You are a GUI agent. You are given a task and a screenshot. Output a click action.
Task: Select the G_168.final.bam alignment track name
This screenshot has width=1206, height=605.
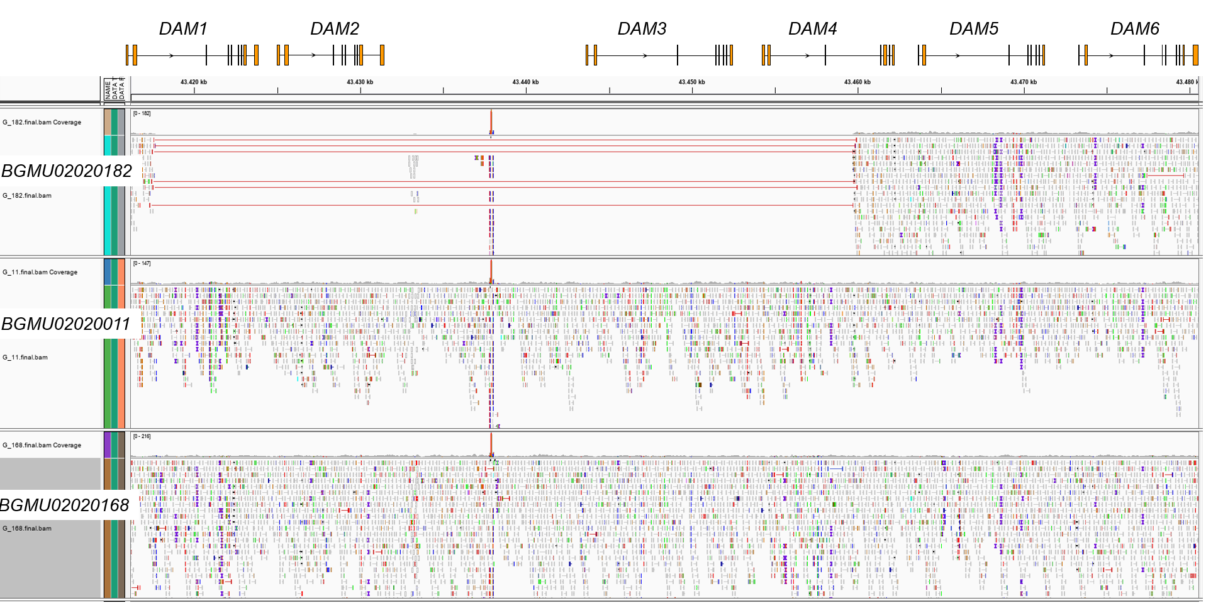[x=27, y=529]
